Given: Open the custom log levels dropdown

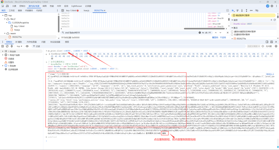Looking at the screenshot, I should (x=254, y=46).
